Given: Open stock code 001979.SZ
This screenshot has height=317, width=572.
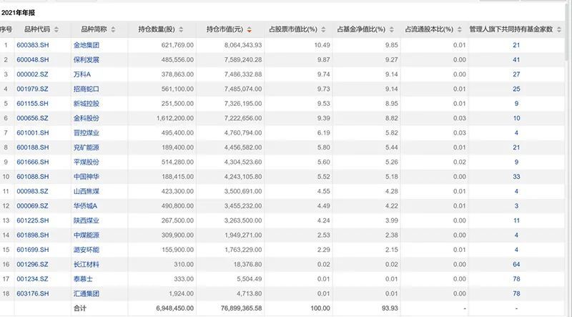Looking at the screenshot, I should click(32, 89).
